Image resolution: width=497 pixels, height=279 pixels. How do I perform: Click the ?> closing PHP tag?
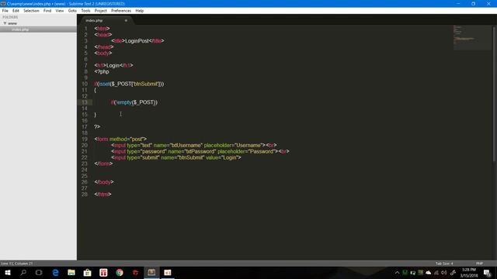point(97,127)
